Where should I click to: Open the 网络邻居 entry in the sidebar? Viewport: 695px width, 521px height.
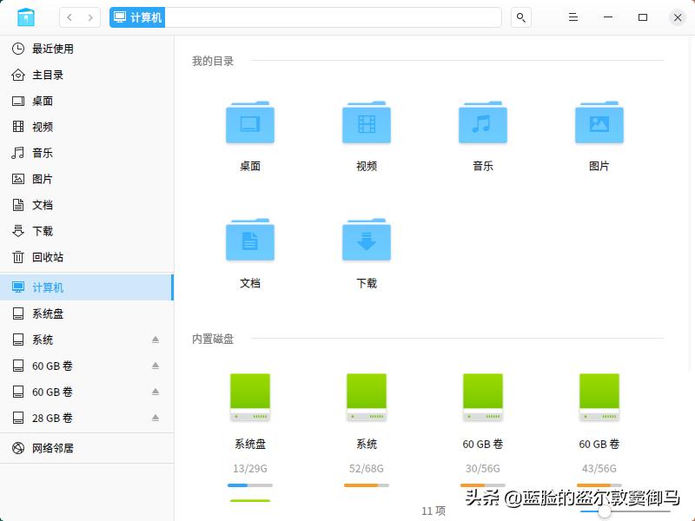click(x=54, y=448)
